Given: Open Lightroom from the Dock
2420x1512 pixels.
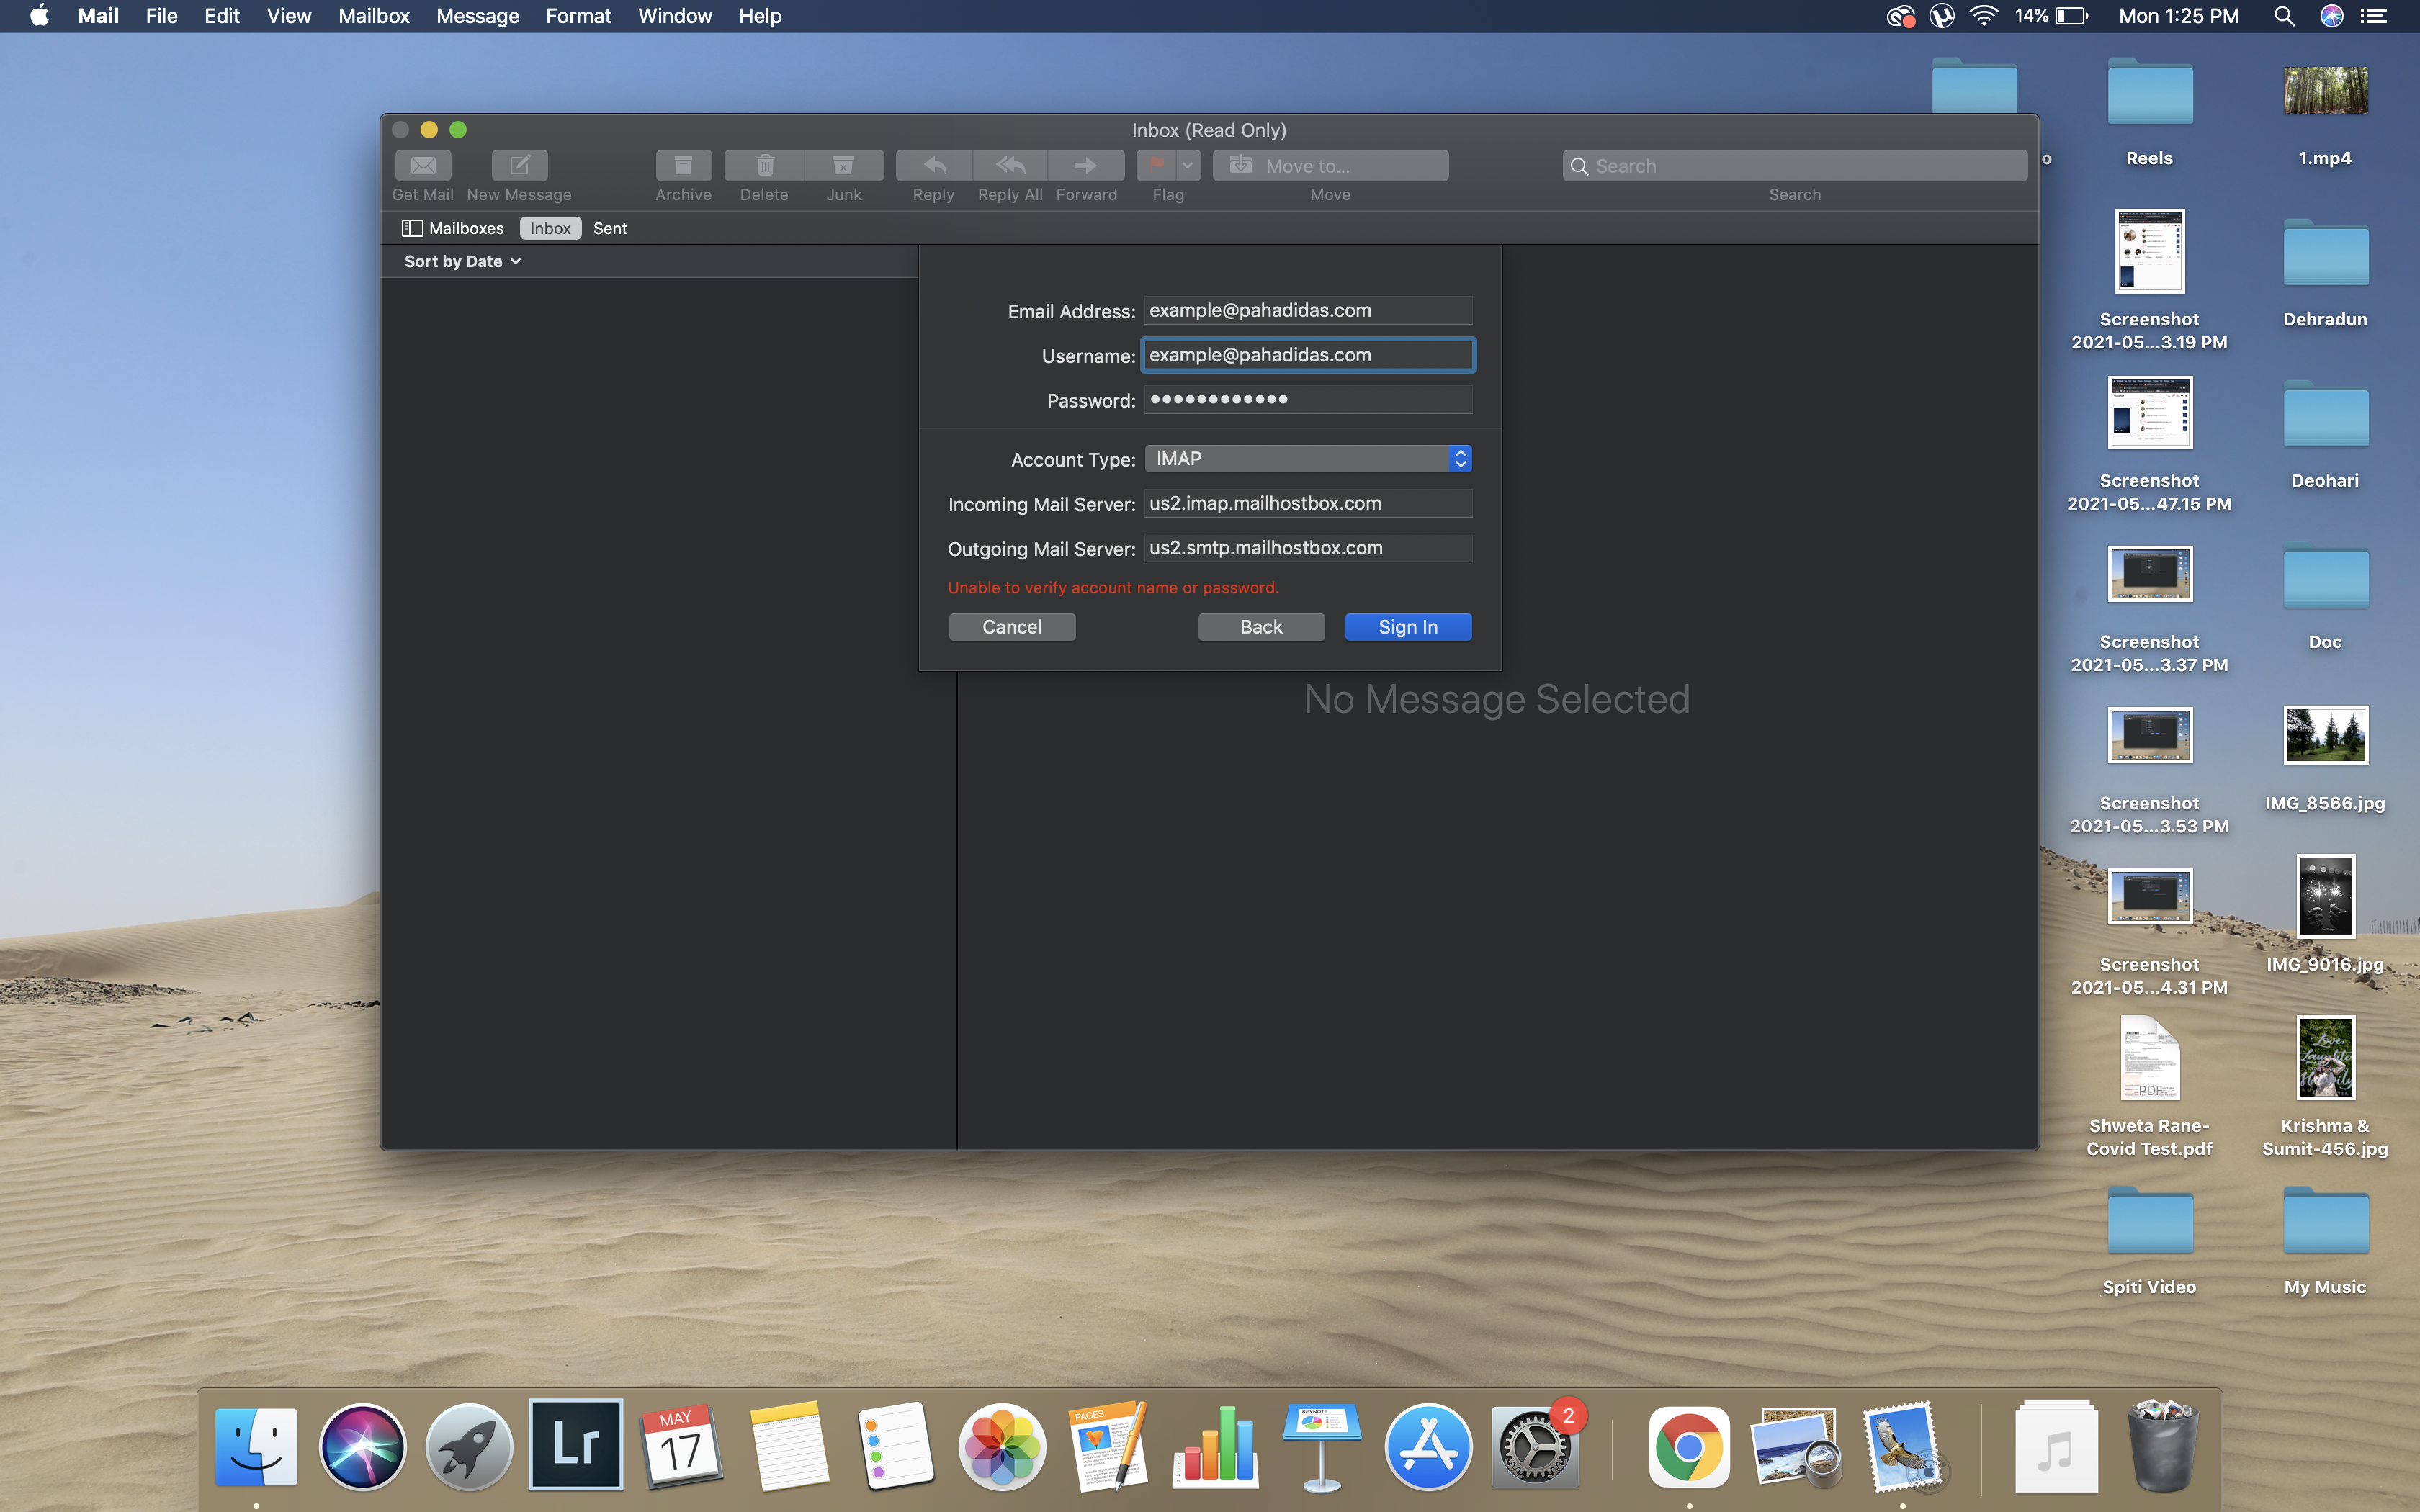Looking at the screenshot, I should click(576, 1444).
